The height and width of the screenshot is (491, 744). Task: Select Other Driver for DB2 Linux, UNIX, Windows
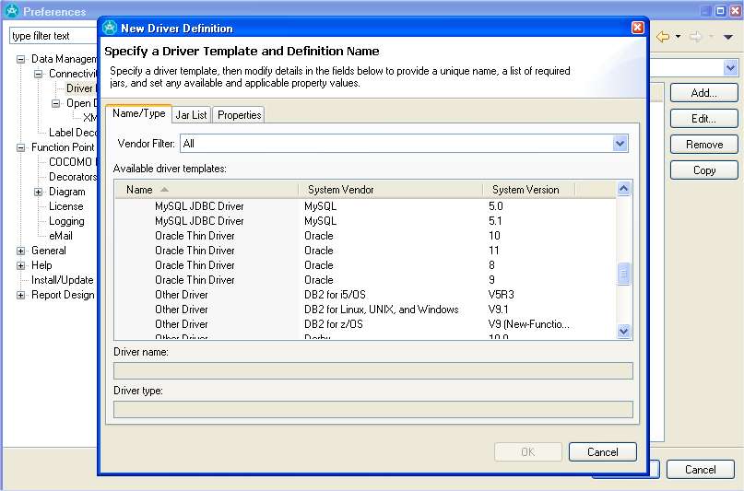pos(365,309)
